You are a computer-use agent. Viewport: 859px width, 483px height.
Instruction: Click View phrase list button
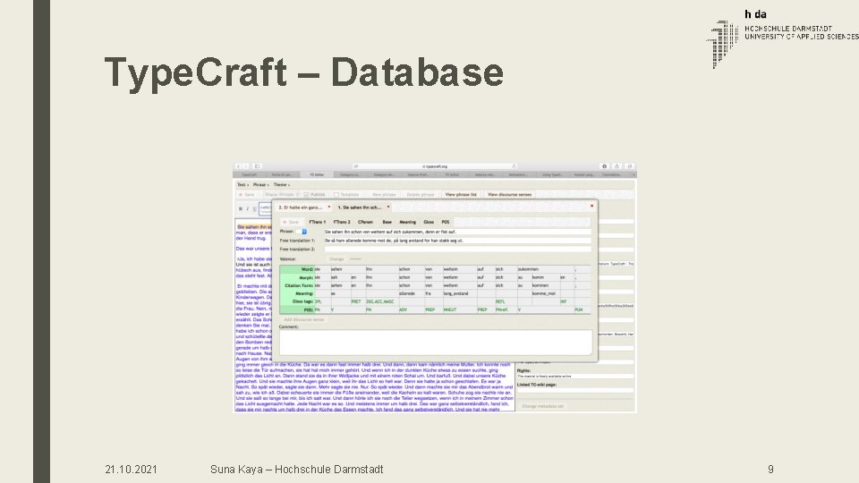coord(461,194)
